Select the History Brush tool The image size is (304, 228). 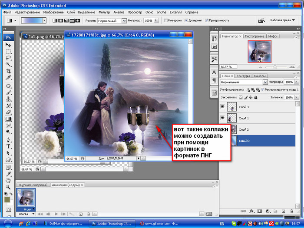(x=8, y=106)
